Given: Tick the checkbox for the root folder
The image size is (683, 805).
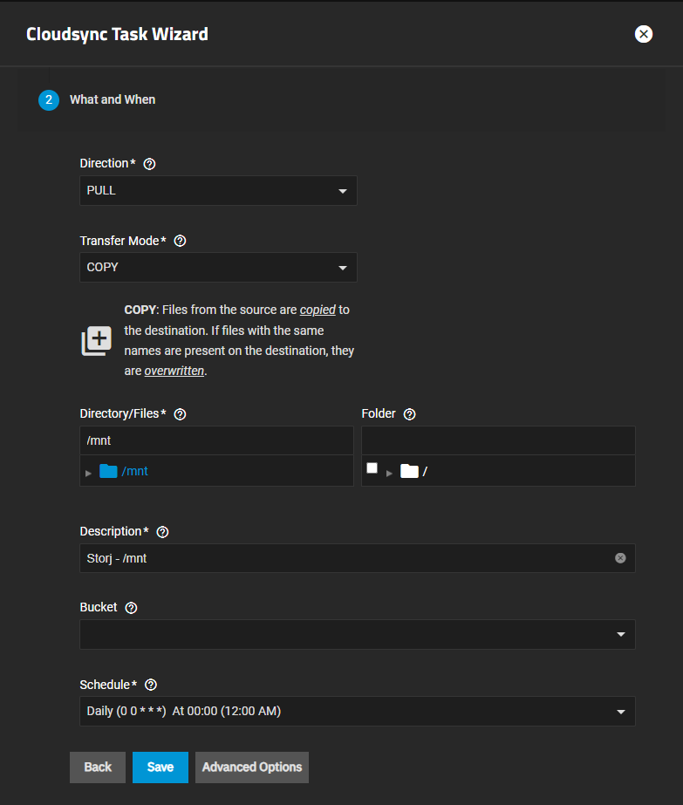Looking at the screenshot, I should point(372,468).
